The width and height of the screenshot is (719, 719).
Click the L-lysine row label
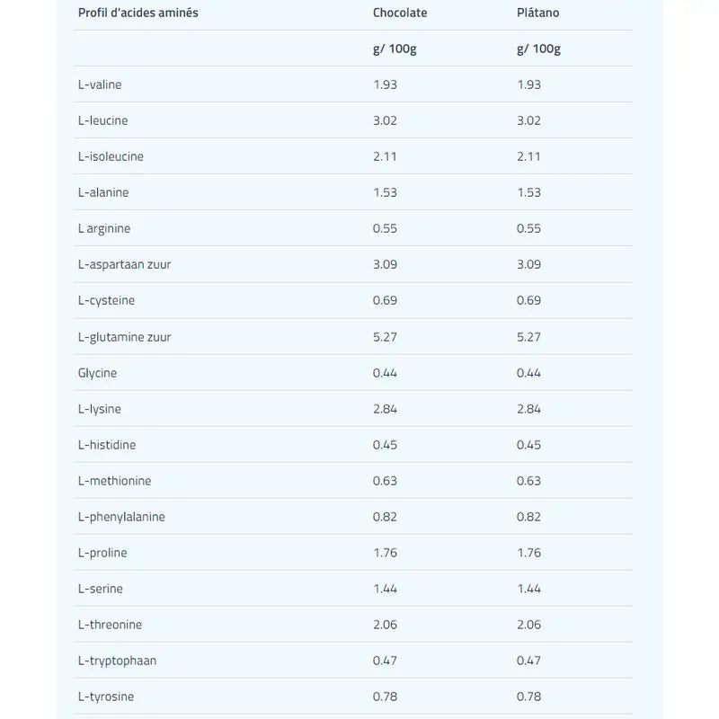click(100, 409)
